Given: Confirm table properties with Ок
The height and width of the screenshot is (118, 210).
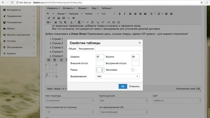Looking at the screenshot, I should [123, 86].
